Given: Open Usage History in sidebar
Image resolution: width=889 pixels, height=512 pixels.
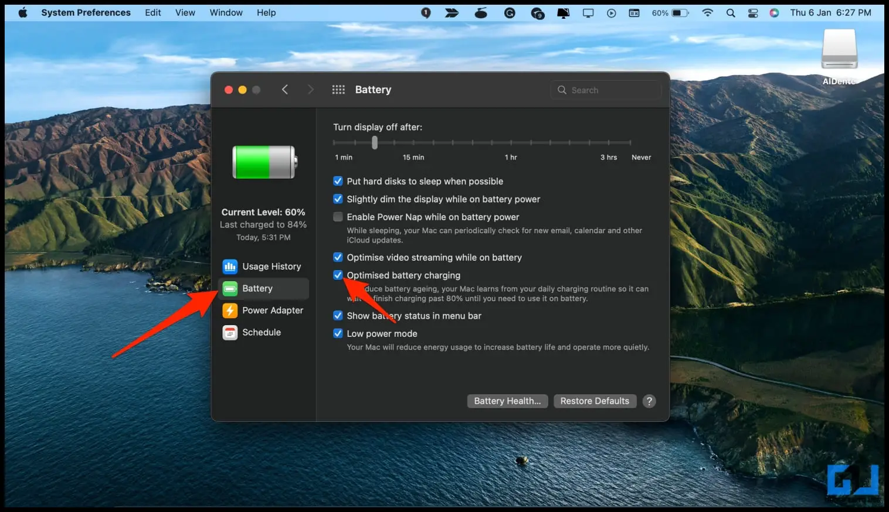Looking at the screenshot, I should tap(263, 267).
